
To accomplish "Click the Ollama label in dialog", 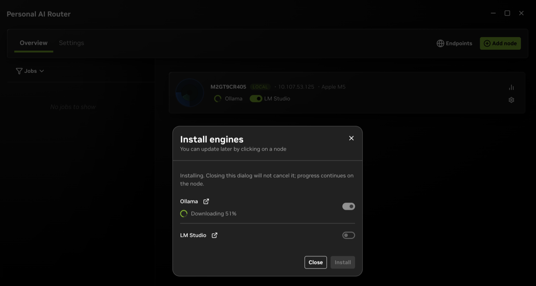I will (x=189, y=201).
